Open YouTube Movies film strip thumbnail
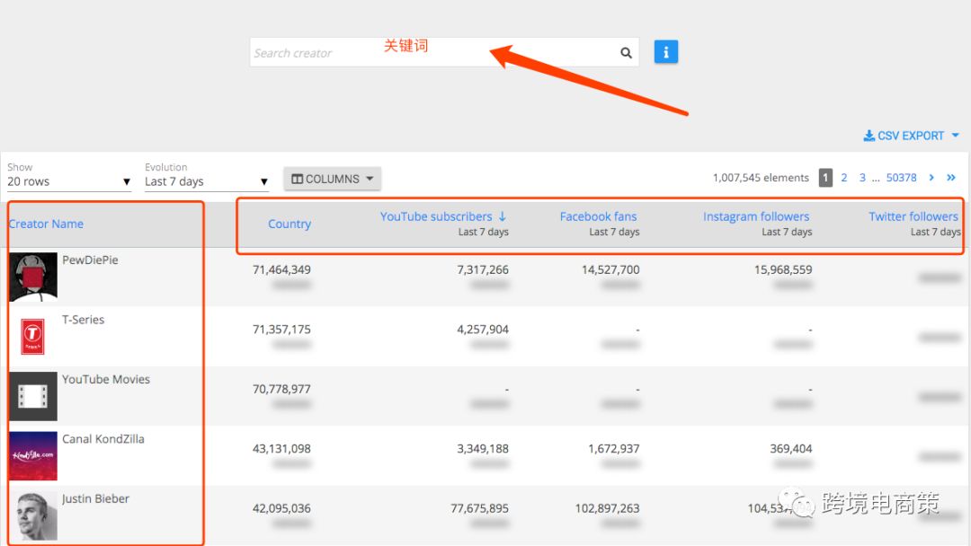This screenshot has width=971, height=546. [x=33, y=396]
